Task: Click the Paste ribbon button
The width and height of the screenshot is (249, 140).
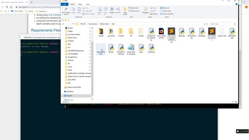Action: pyautogui.click(x=79, y=10)
